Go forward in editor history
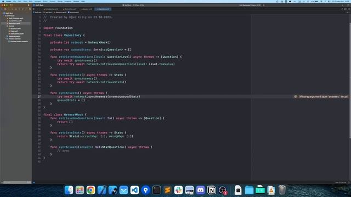This screenshot has width=351, height=197. tap(39, 9)
